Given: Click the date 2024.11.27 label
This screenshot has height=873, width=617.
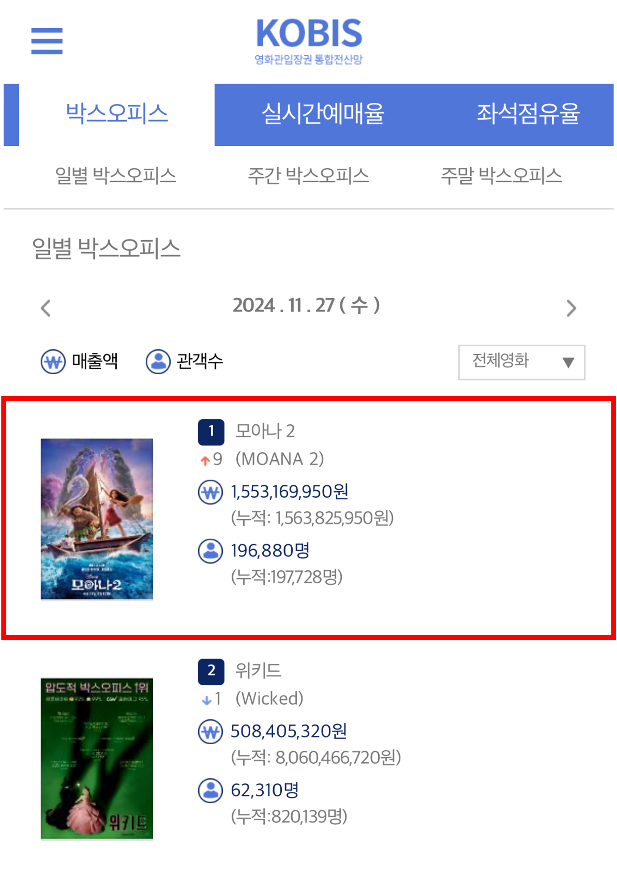Looking at the screenshot, I should pyautogui.click(x=306, y=305).
